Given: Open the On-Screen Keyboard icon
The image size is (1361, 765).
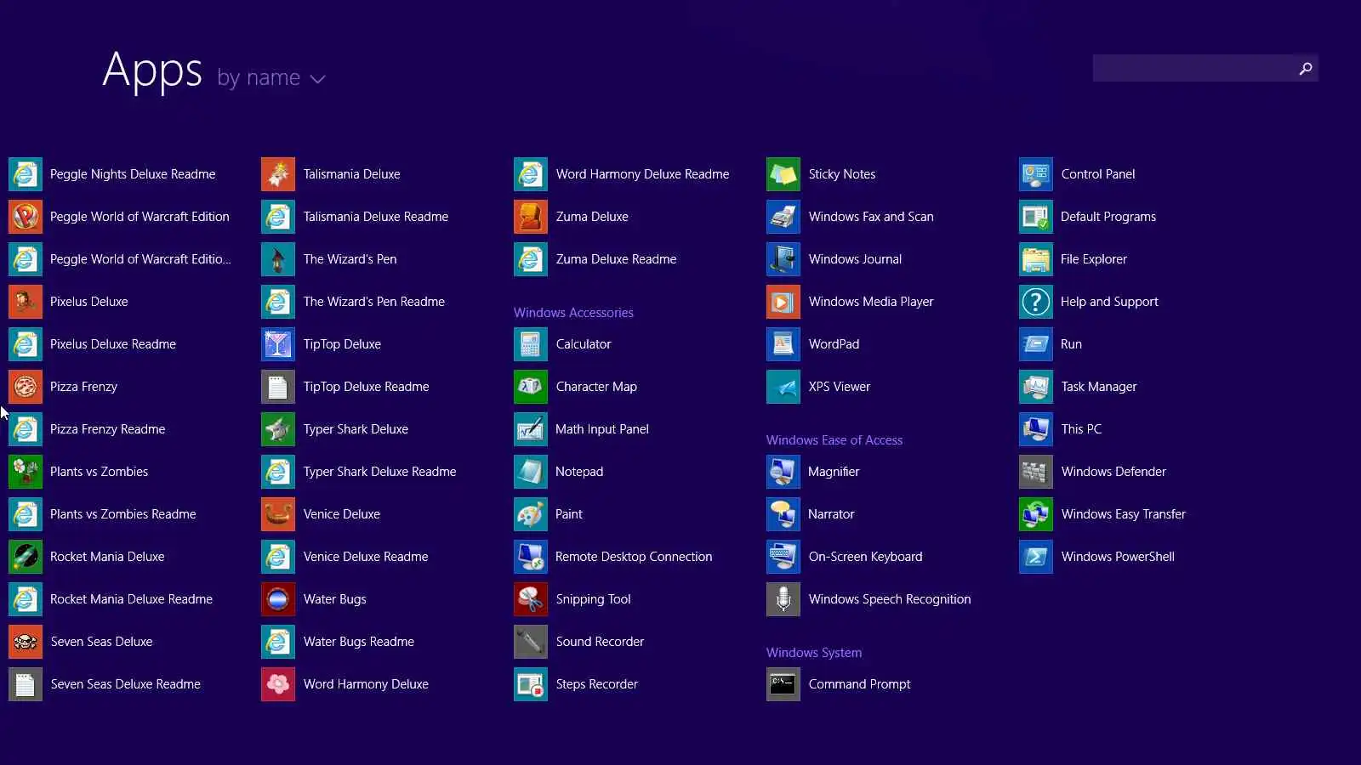Looking at the screenshot, I should point(783,557).
